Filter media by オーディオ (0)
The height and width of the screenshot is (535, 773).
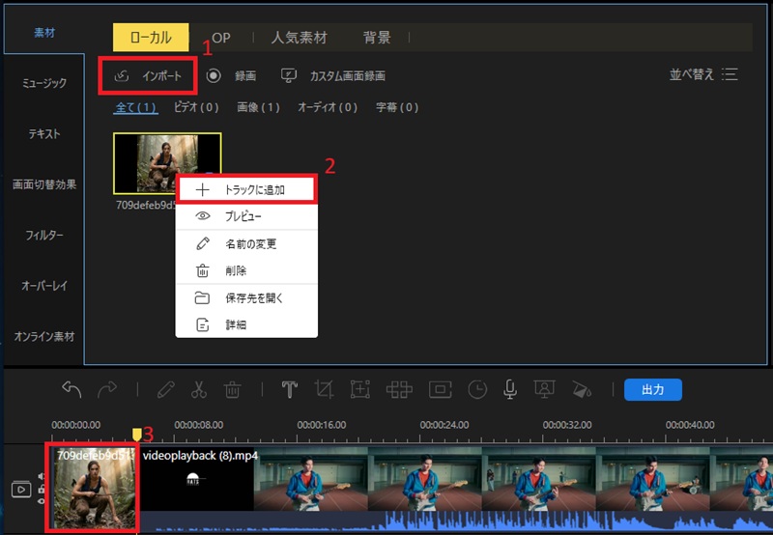(328, 107)
